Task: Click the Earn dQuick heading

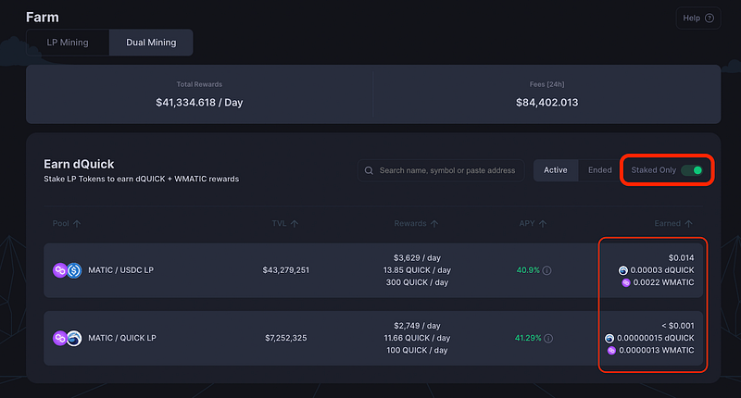Action: (79, 164)
